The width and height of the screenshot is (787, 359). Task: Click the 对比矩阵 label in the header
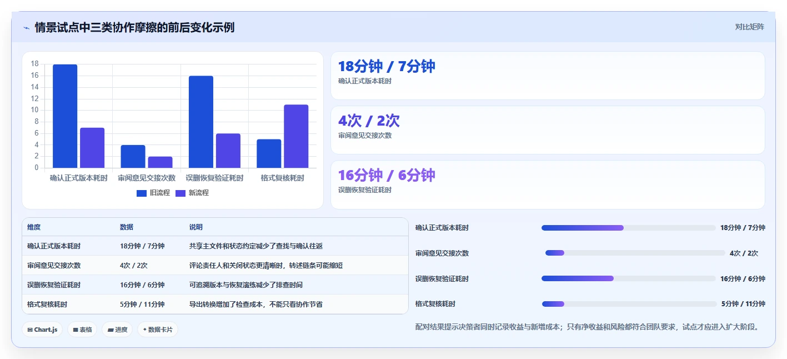[x=749, y=27]
